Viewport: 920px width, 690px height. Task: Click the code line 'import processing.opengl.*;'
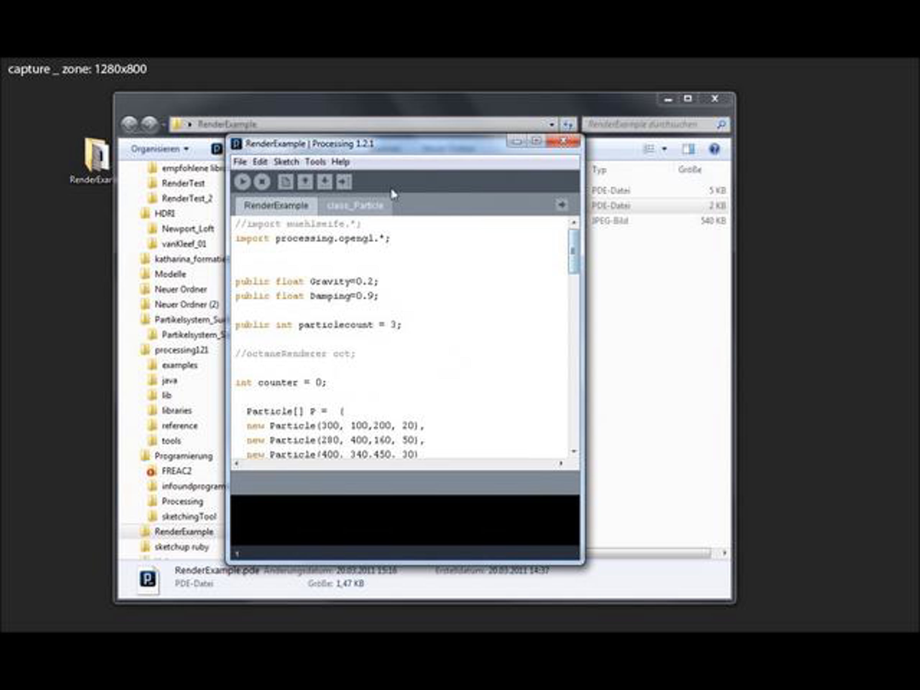coord(313,239)
